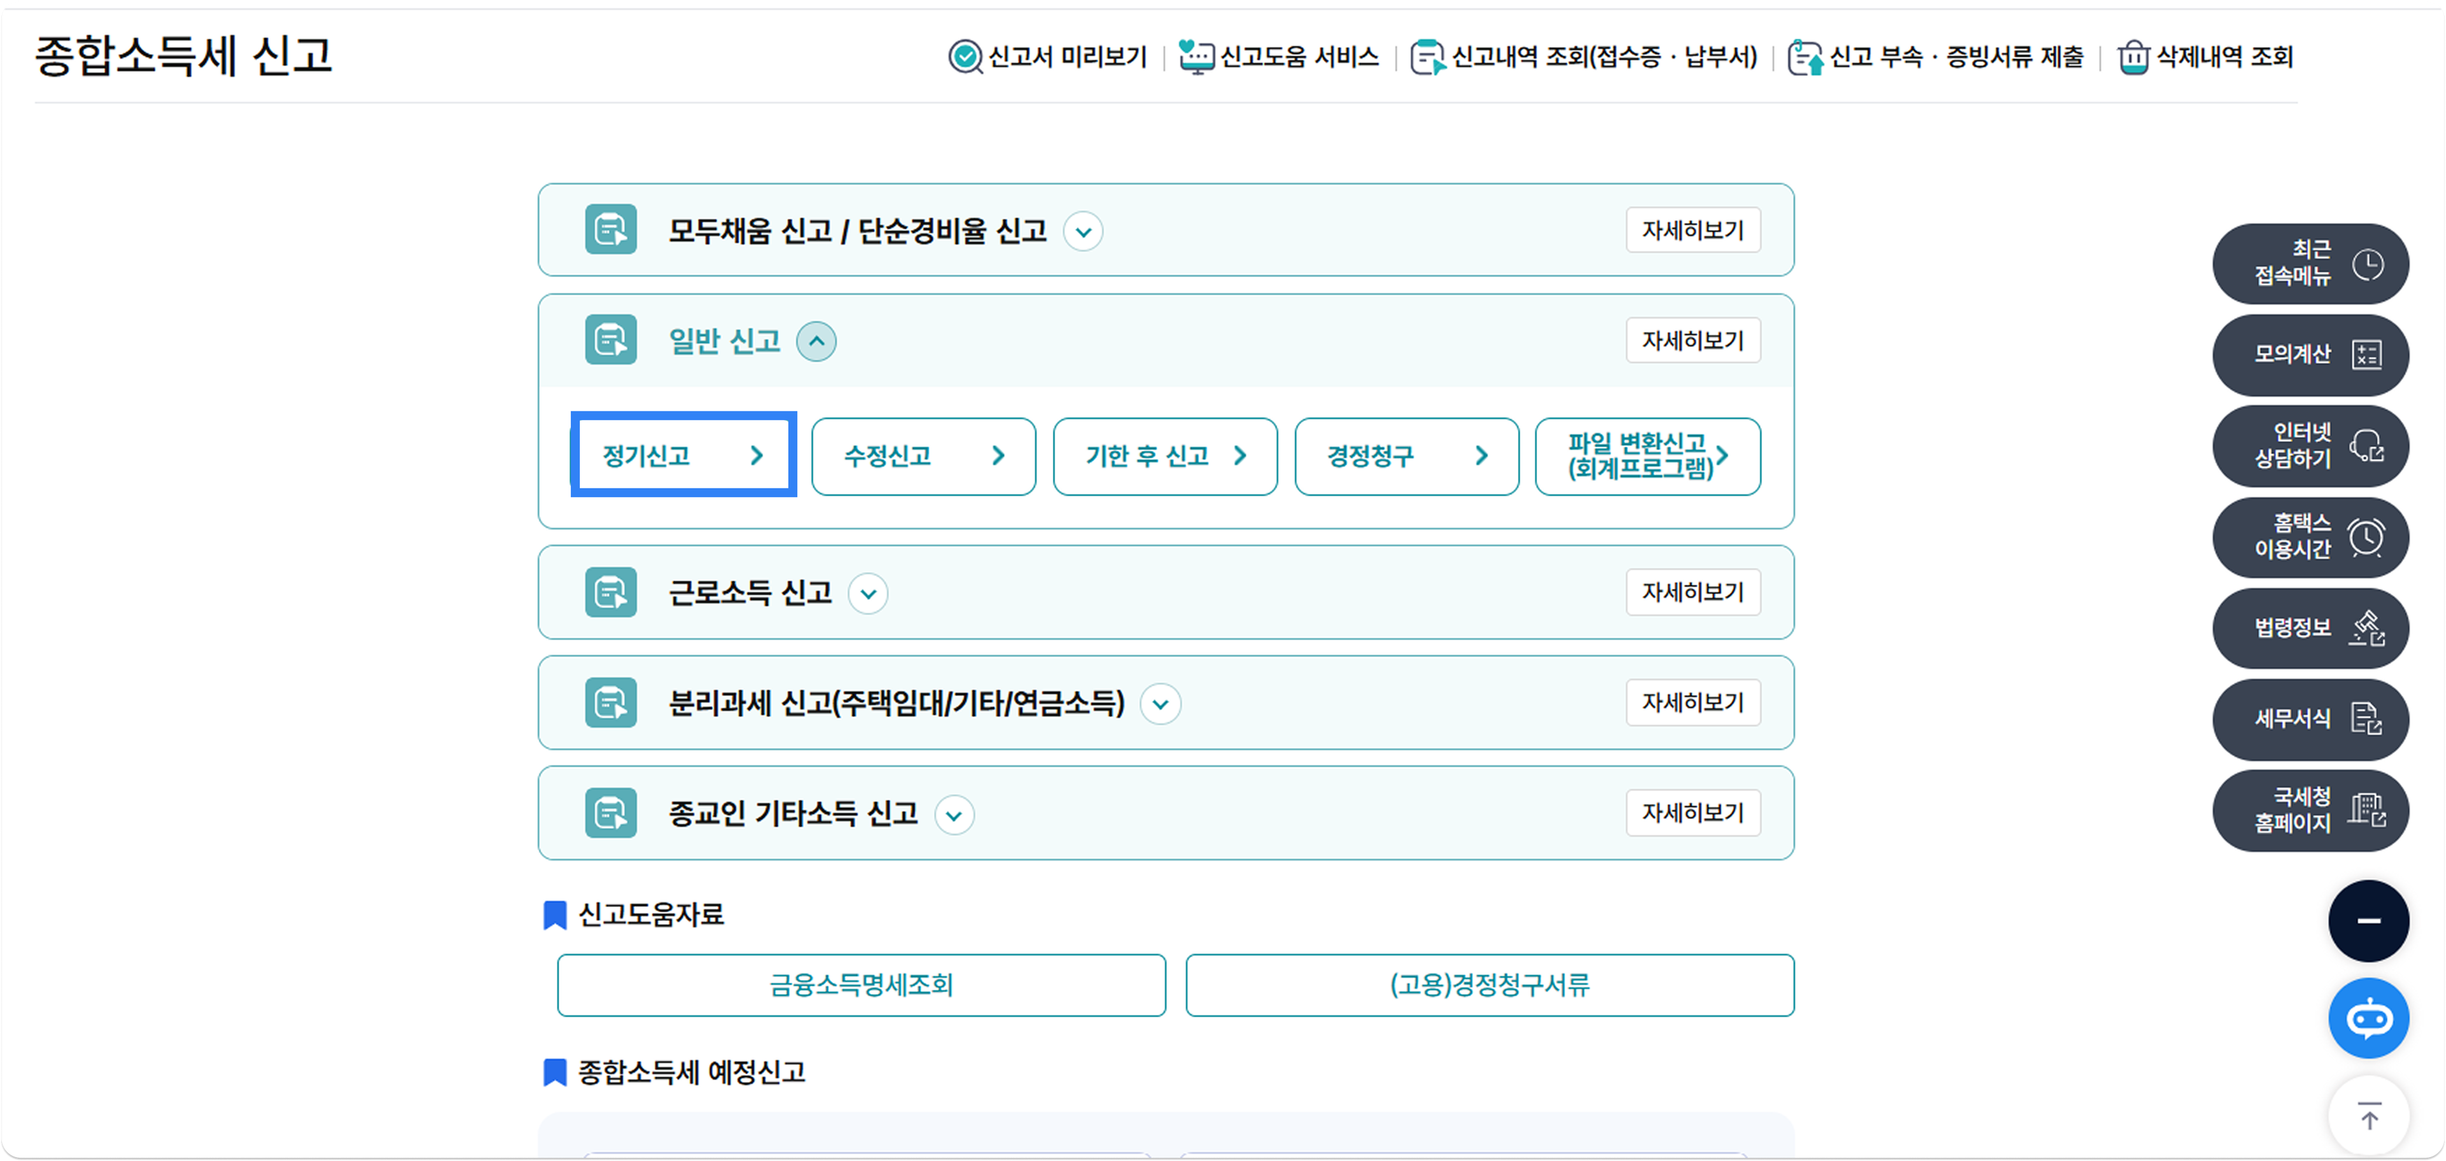This screenshot has height=1161, width=2446.
Task: Open the 금융소득명세조회 link
Action: tap(861, 985)
